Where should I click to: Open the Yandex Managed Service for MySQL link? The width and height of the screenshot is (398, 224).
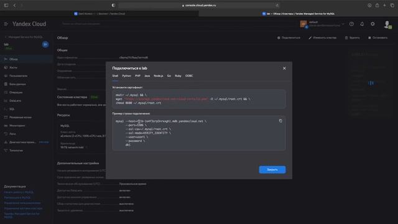[22, 215]
